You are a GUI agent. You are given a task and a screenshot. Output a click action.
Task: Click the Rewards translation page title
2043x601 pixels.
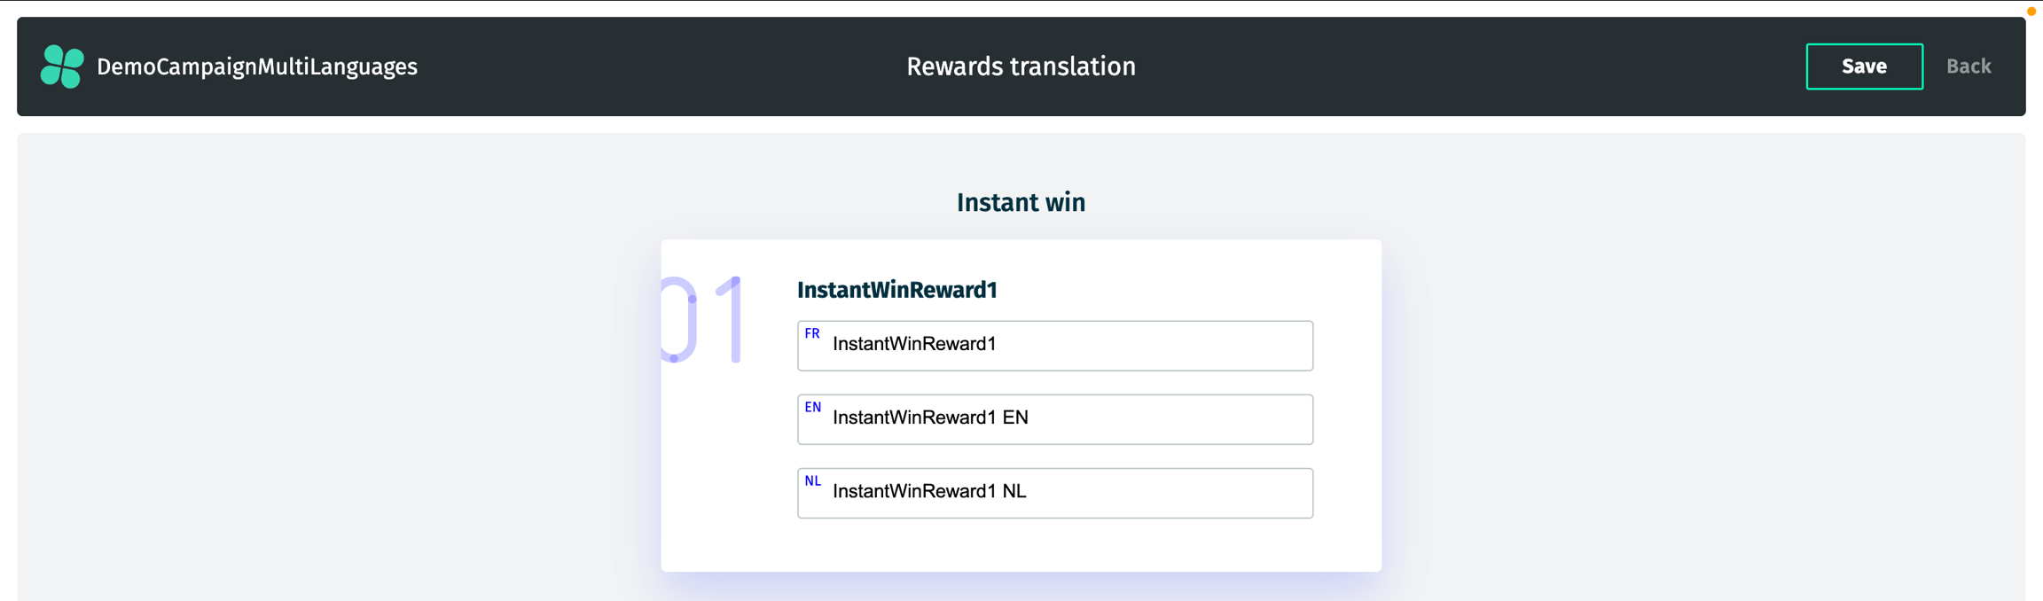1021,66
